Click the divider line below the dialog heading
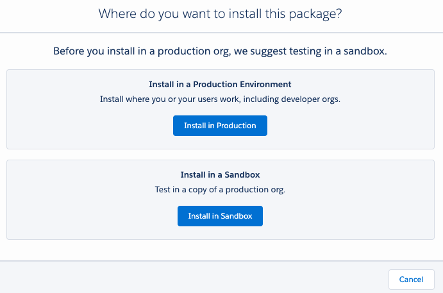This screenshot has width=443, height=293. (x=220, y=32)
